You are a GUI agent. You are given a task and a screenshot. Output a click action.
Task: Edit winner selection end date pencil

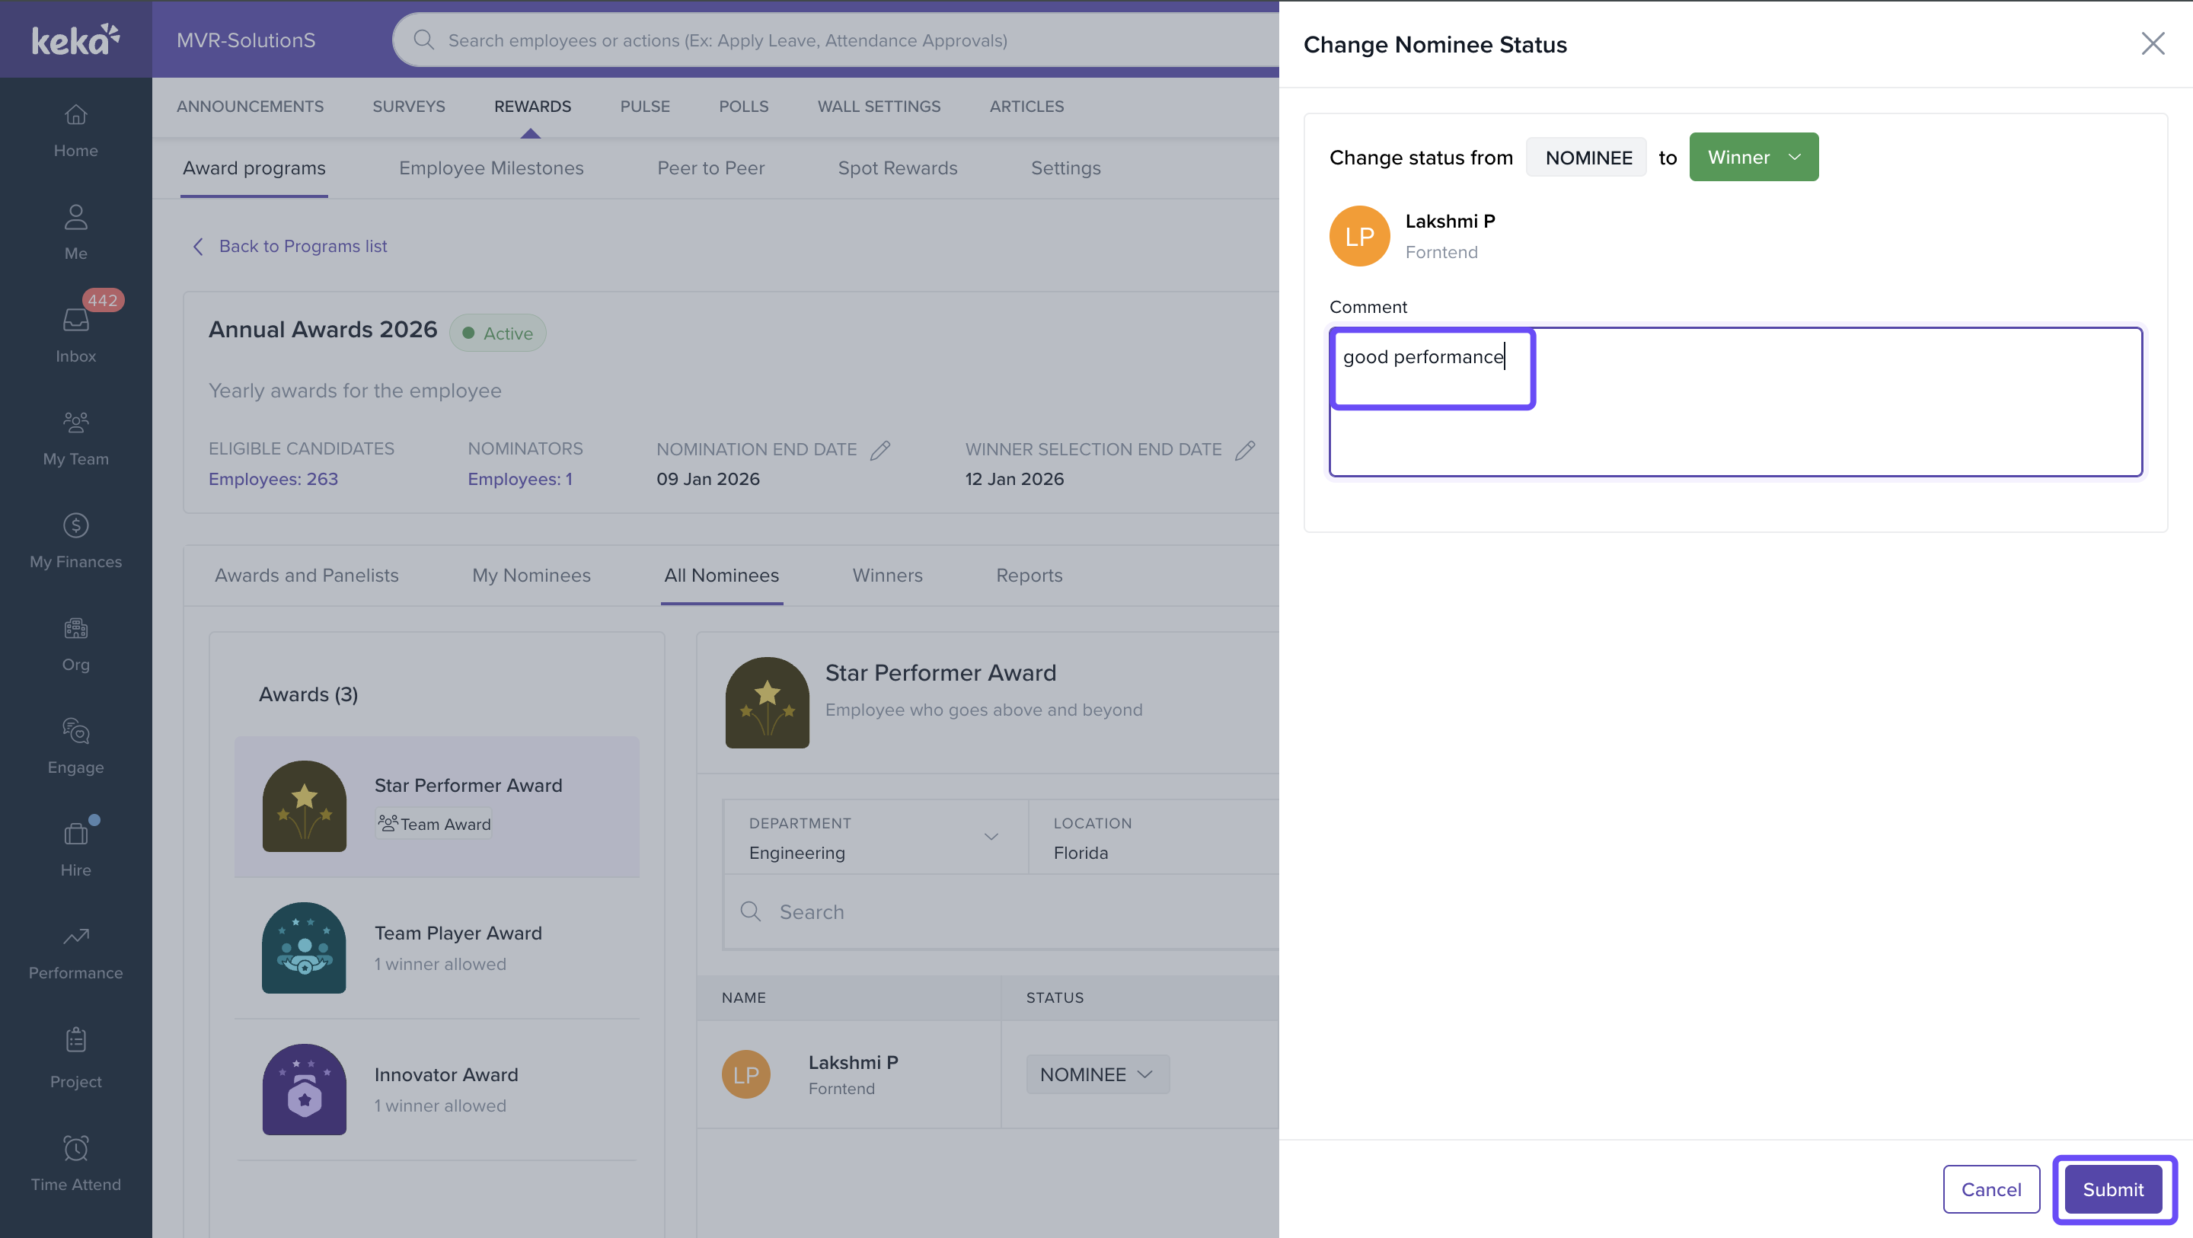pyautogui.click(x=1245, y=449)
